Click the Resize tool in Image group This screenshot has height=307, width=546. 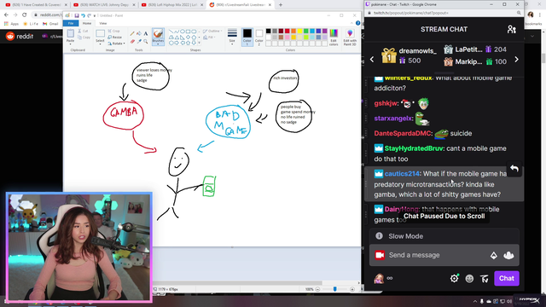[115, 38]
